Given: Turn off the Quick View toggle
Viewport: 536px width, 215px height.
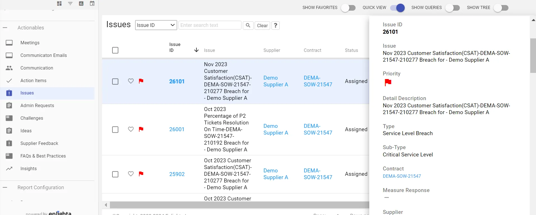Looking at the screenshot, I should click(x=397, y=8).
